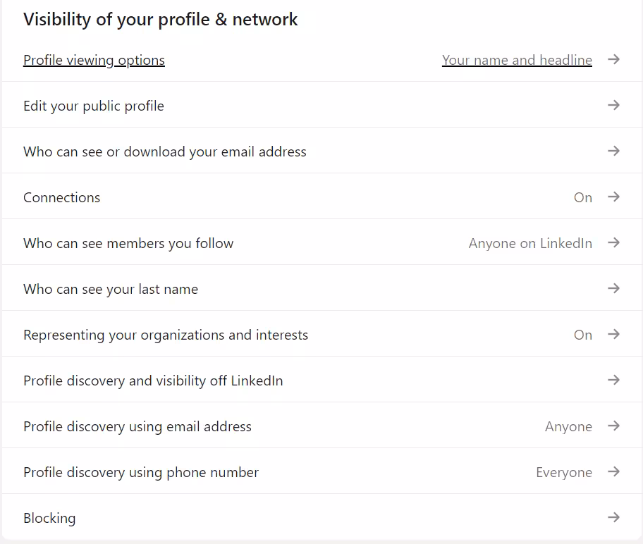Open the Blocking settings row
The image size is (643, 544).
(x=49, y=519)
